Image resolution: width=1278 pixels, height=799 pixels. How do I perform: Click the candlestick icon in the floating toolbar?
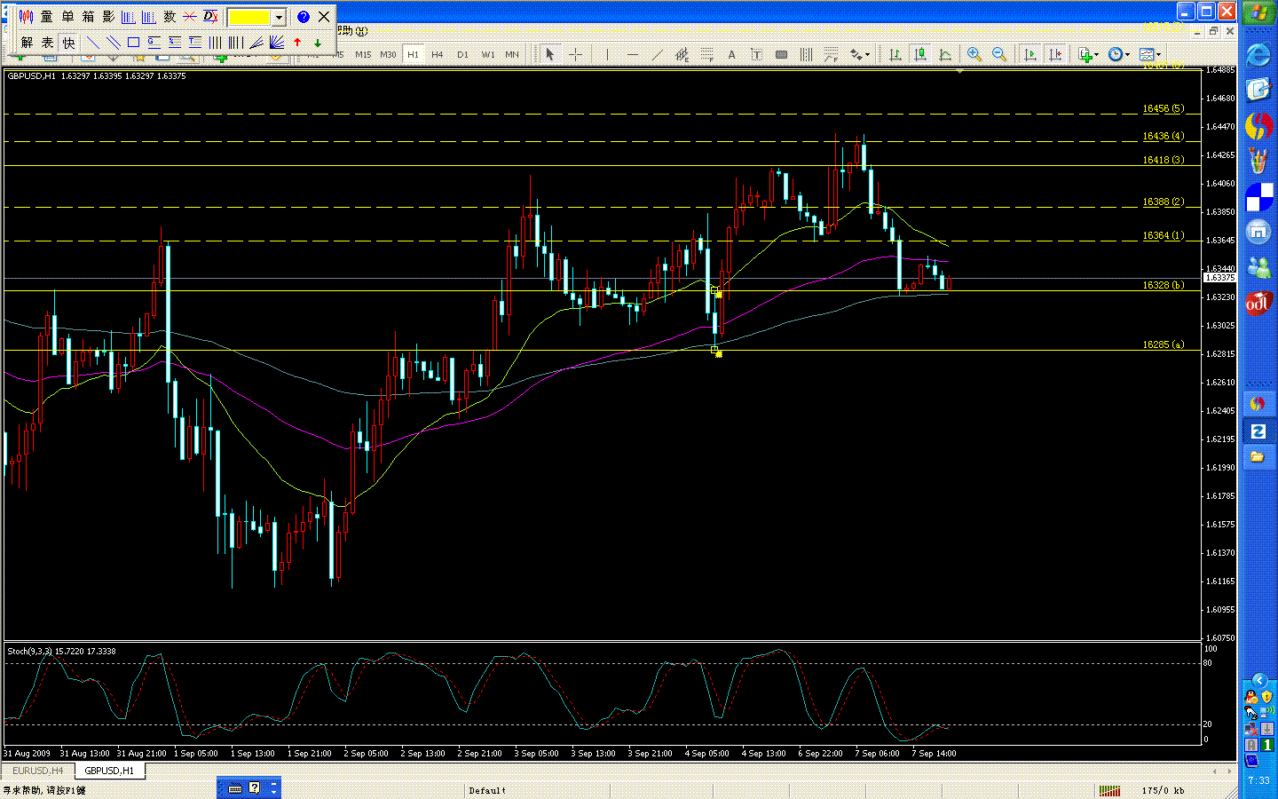26,17
